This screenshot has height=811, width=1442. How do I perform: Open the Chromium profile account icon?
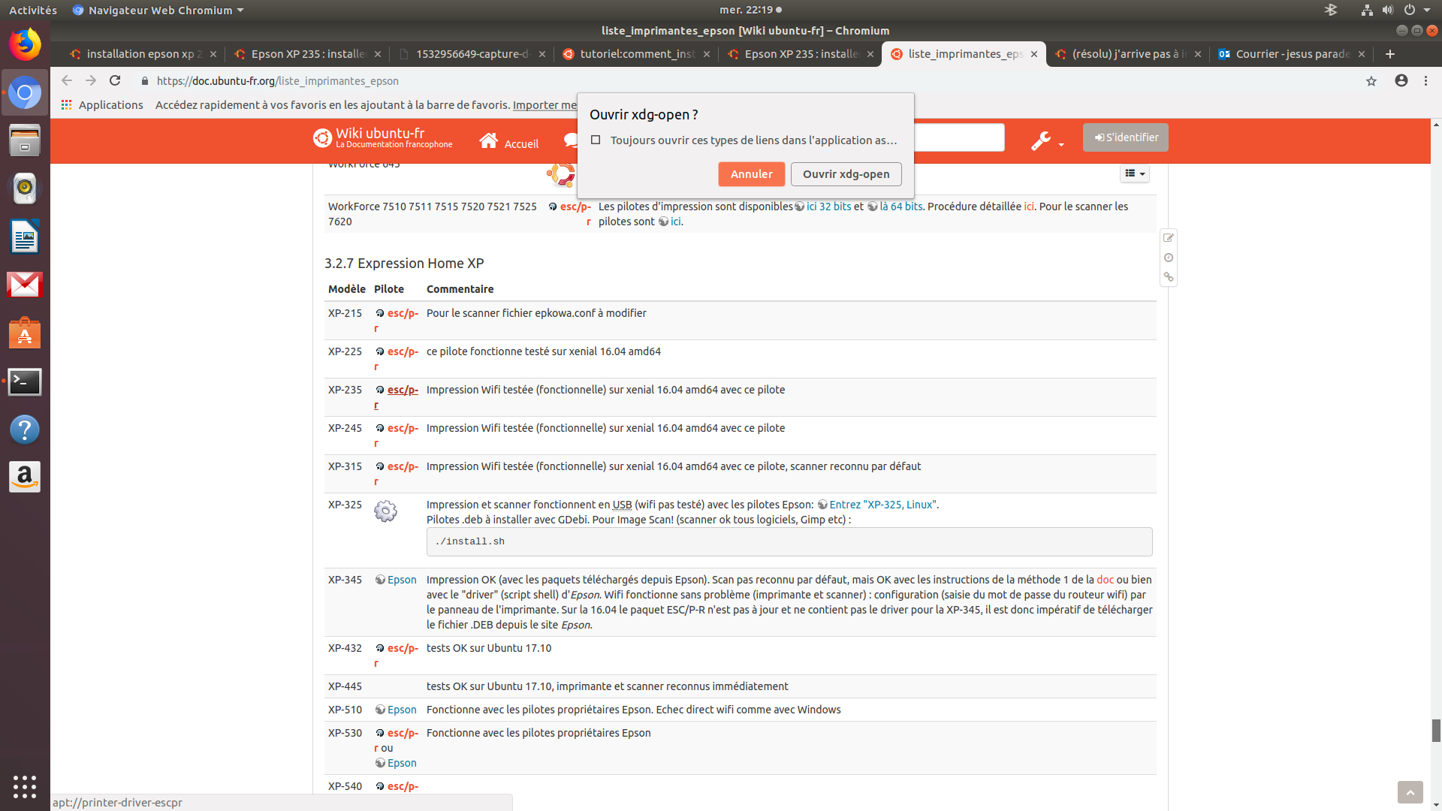click(x=1401, y=80)
